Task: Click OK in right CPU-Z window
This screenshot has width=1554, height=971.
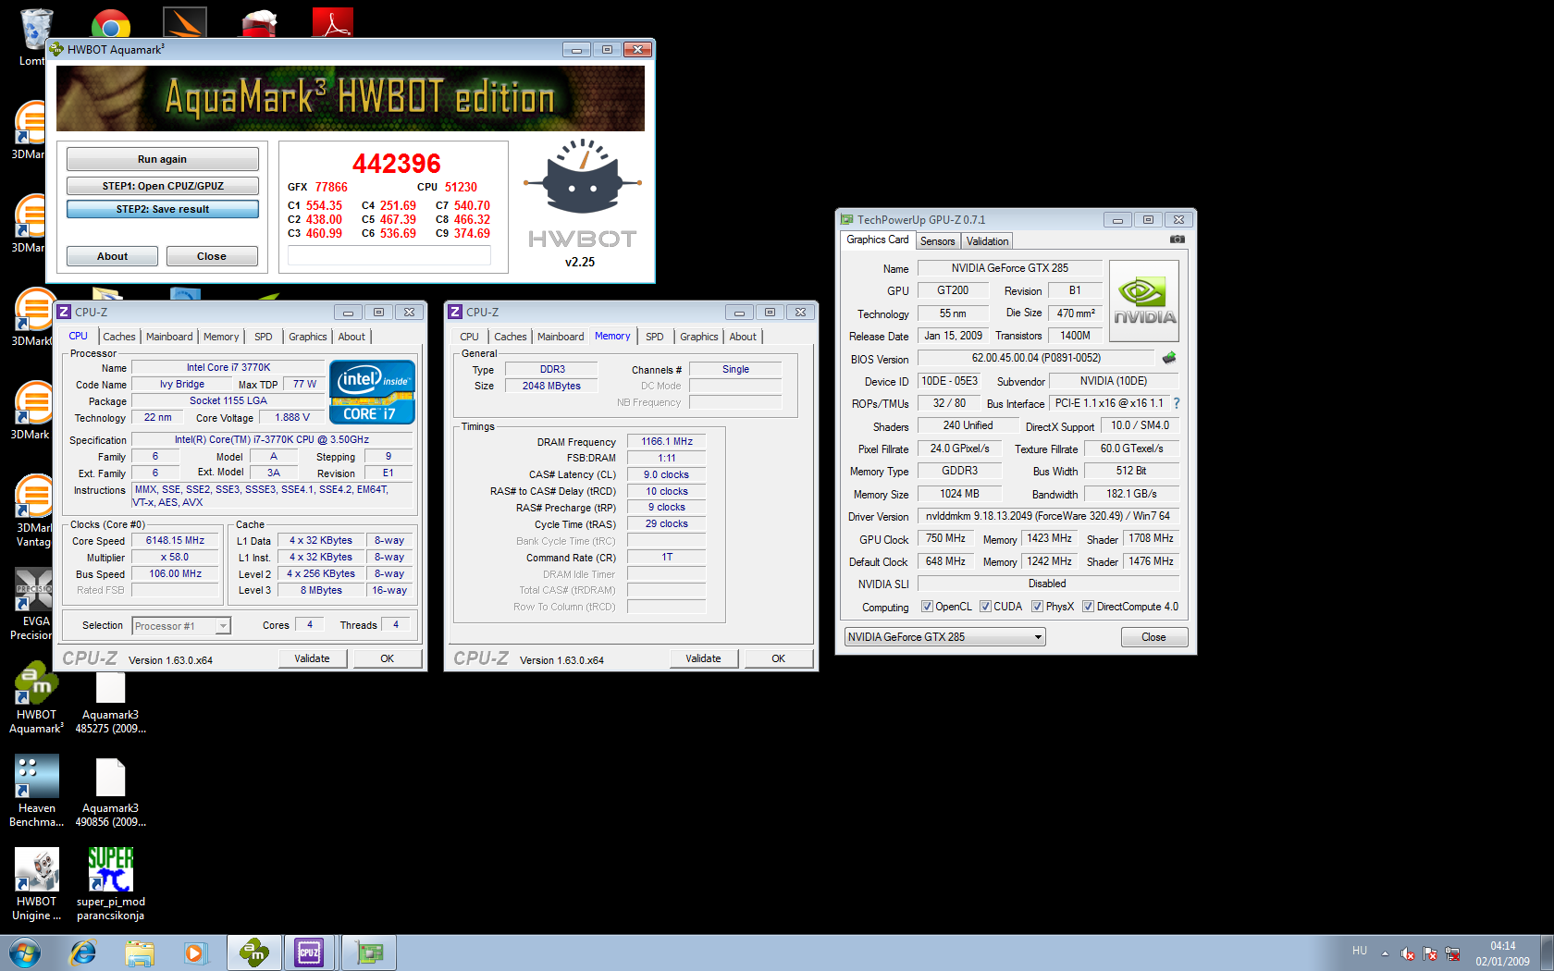Action: point(779,658)
